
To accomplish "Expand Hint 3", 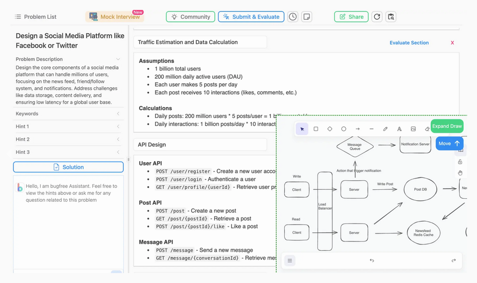I will (x=68, y=152).
